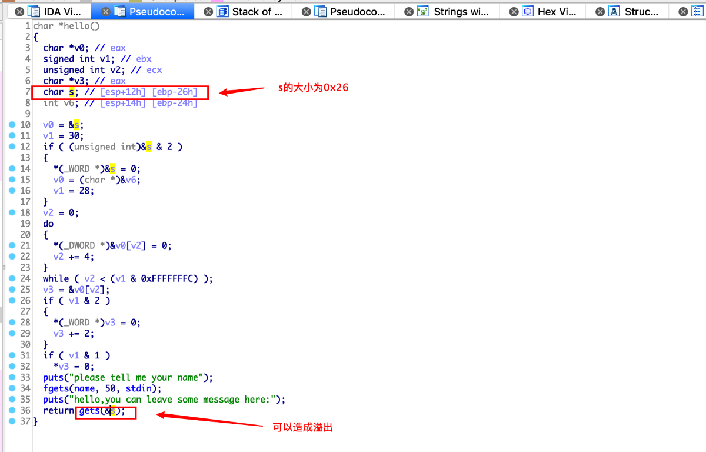Click string "hello,you can leave some message here:"
The width and height of the screenshot is (706, 452).
click(172, 400)
